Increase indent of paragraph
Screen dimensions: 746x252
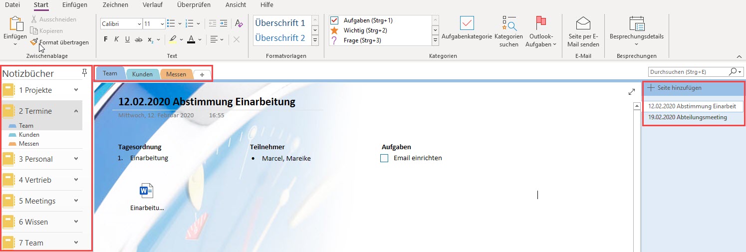(x=223, y=23)
